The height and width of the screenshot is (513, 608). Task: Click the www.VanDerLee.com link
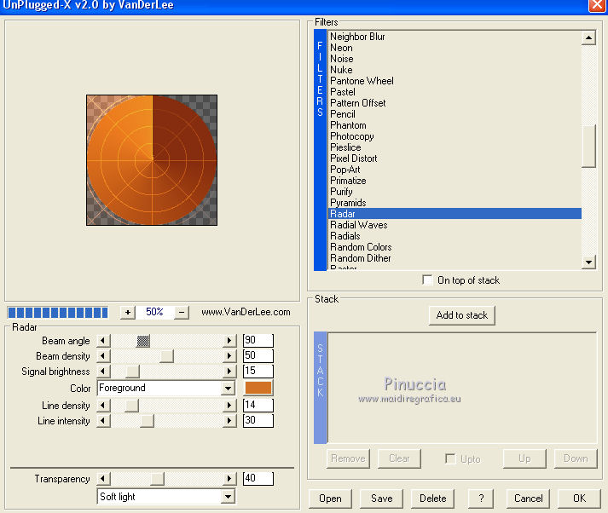pyautogui.click(x=246, y=312)
